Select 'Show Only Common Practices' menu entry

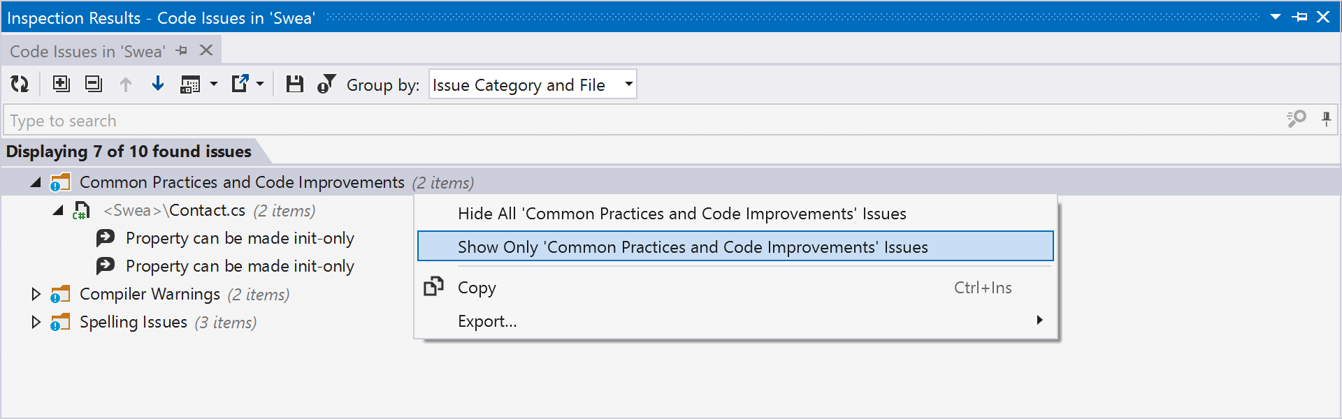pyautogui.click(x=692, y=246)
